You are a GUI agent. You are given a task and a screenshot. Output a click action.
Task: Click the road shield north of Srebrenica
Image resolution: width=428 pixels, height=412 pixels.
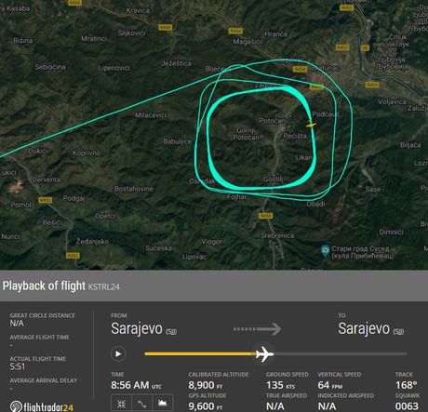click(x=265, y=216)
